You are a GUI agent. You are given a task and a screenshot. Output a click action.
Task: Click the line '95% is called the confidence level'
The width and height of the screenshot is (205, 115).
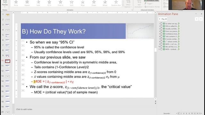tap(59, 47)
